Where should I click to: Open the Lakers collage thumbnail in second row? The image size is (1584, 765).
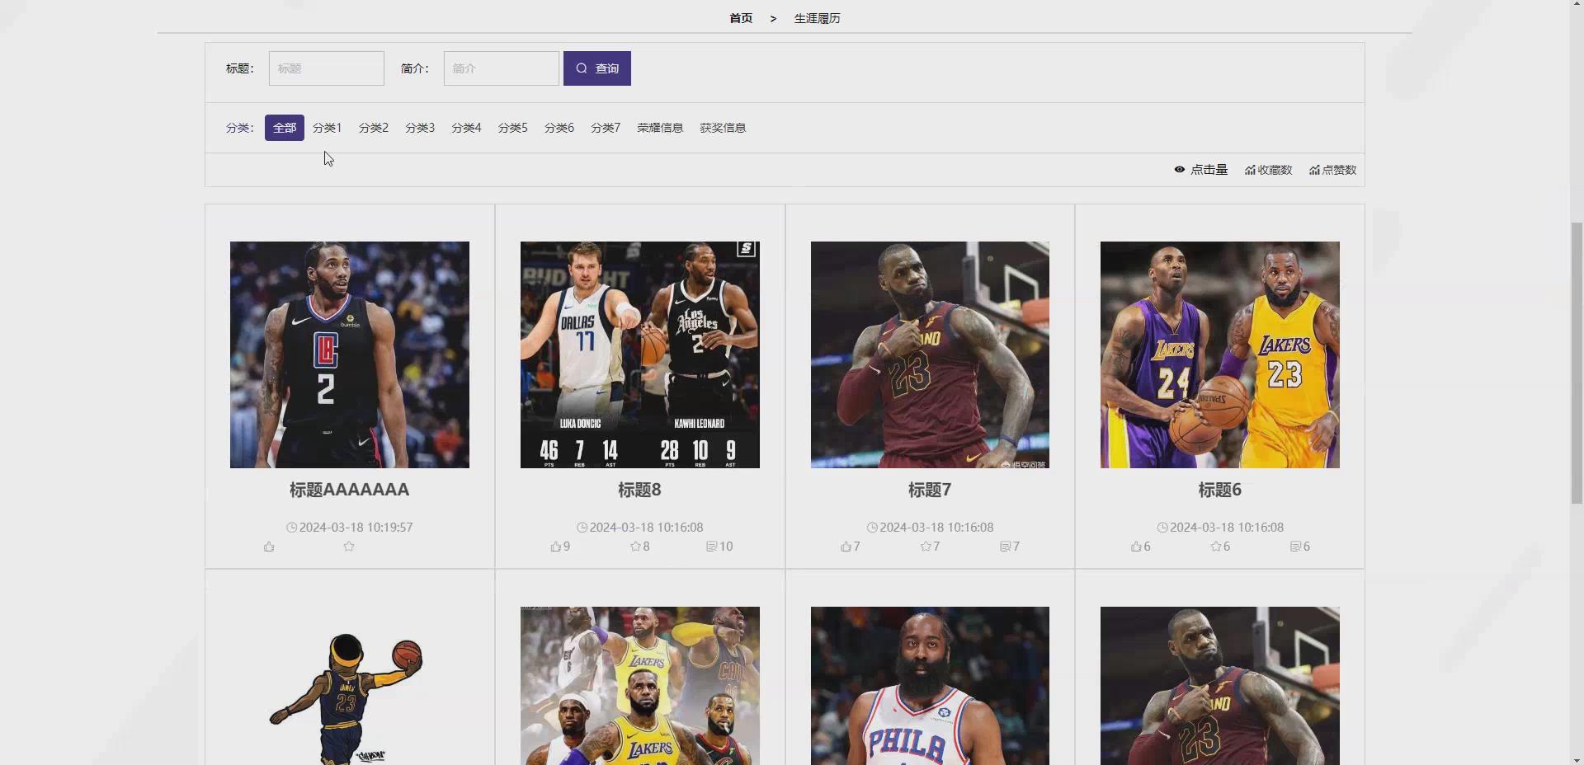(x=640, y=686)
